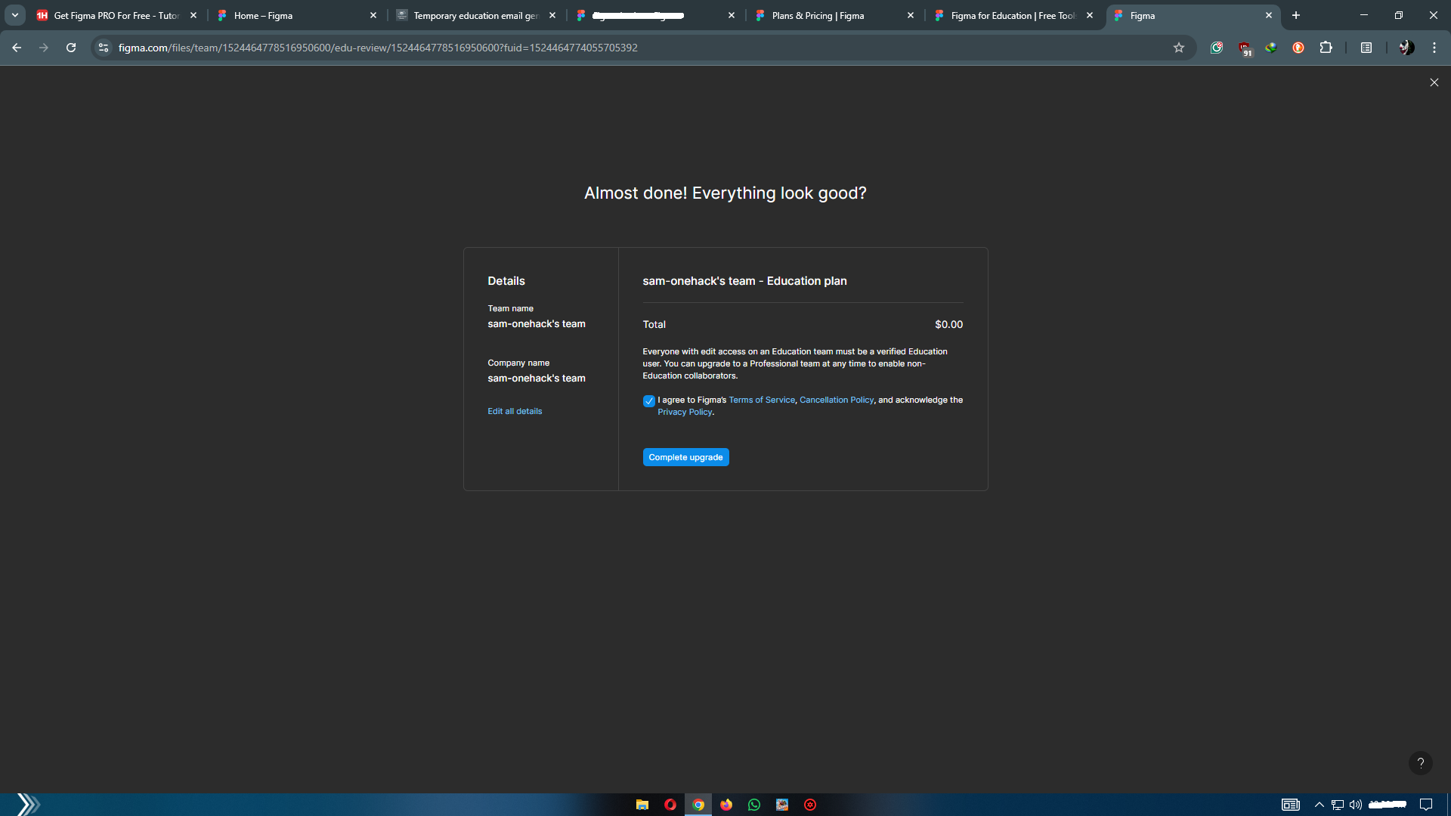
Task: Open the help question mark button
Action: click(1421, 763)
